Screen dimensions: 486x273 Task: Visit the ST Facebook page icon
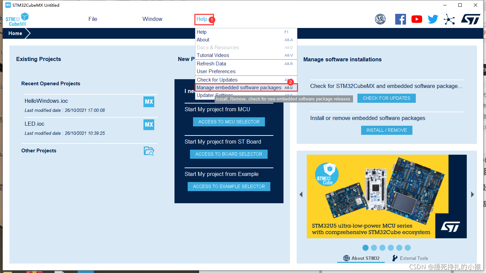(400, 19)
